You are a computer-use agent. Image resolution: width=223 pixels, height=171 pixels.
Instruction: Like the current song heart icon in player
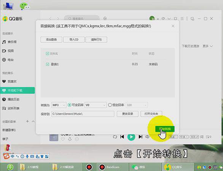[x=63, y=139]
